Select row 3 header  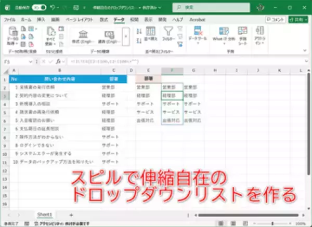pos(5,96)
